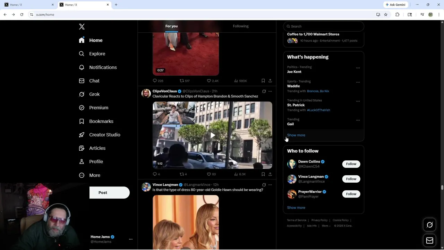
Task: Open Chat in the sidebar
Action: (x=89, y=81)
